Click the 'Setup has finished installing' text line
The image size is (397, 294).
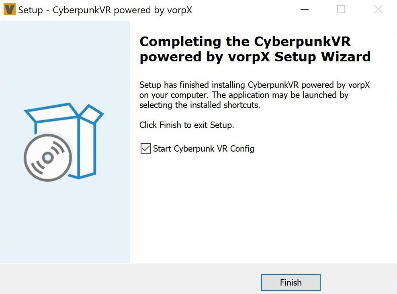pyautogui.click(x=254, y=85)
